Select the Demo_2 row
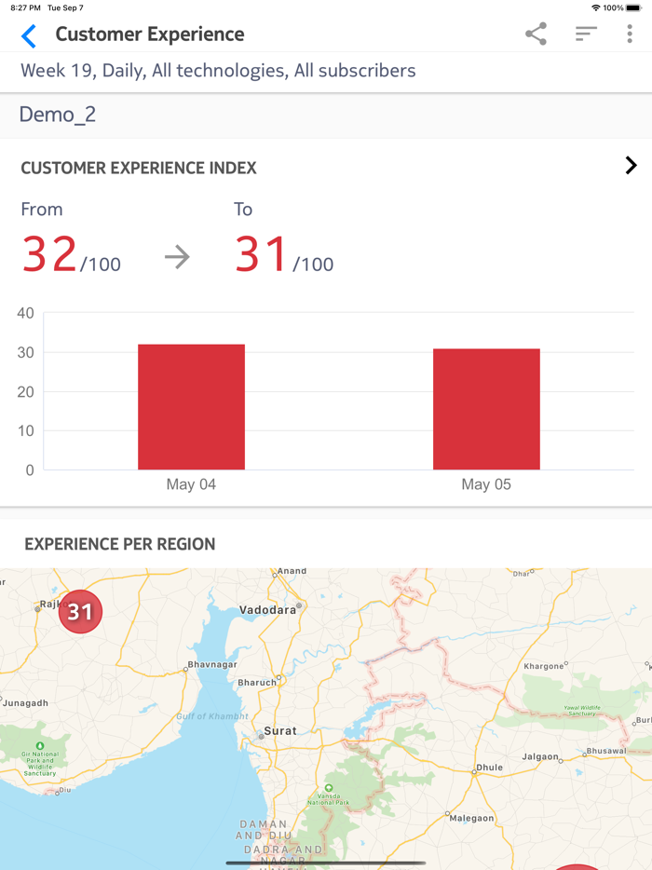652x870 pixels. coord(326,115)
